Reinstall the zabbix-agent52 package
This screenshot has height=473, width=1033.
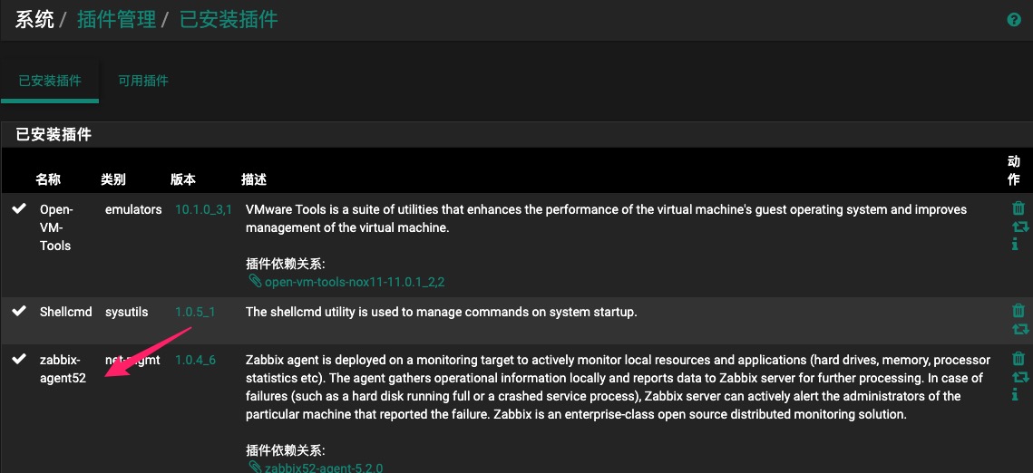point(1019,377)
